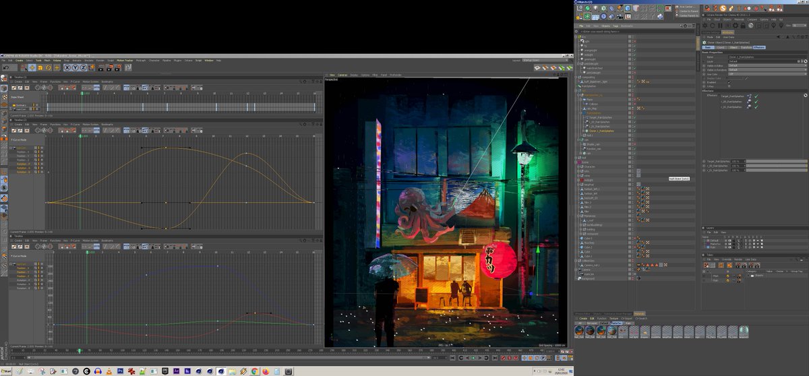Viewport: 809px width, 376px height.
Task: Select the MainText material layer filter
Action: point(617,323)
